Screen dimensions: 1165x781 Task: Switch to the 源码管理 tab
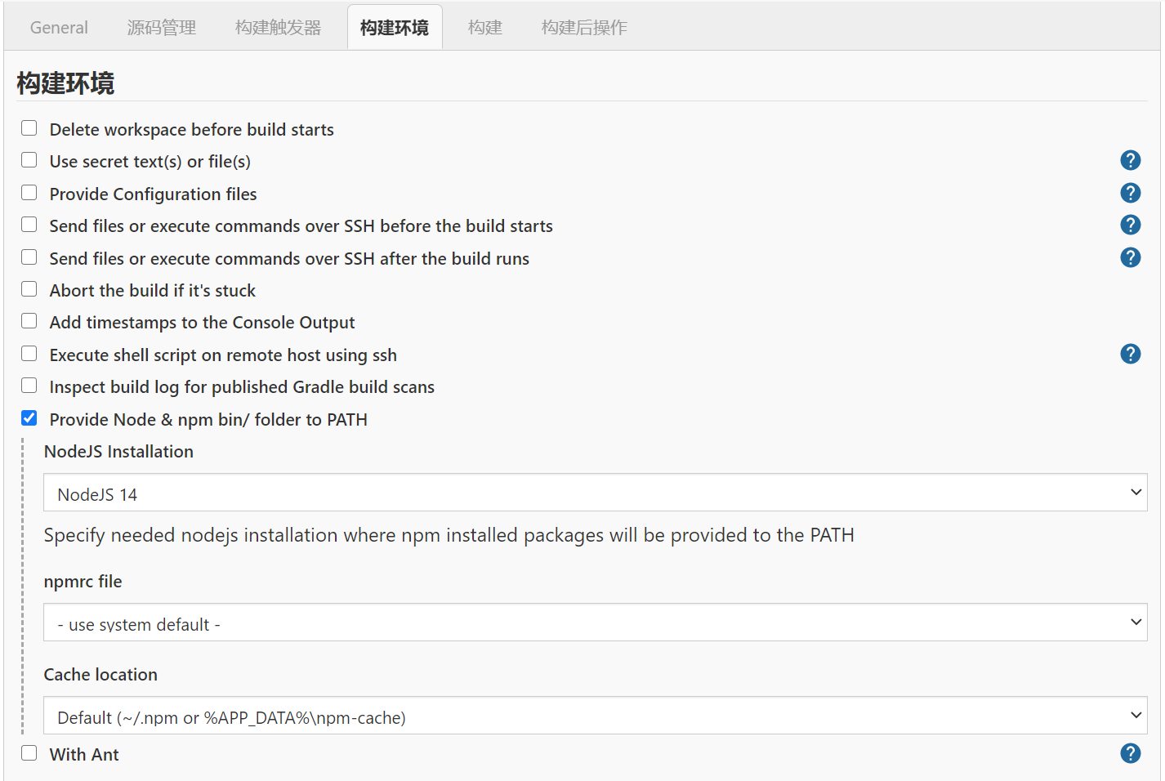162,28
